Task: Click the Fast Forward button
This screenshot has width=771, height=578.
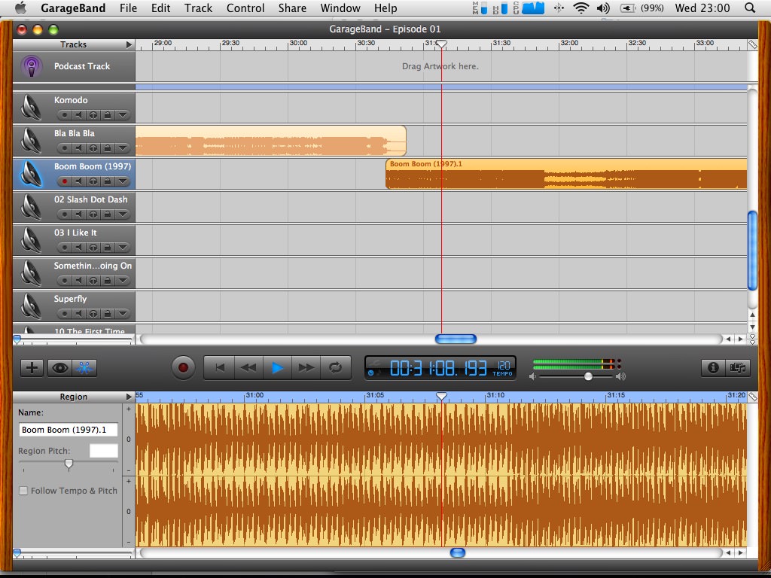Action: (306, 367)
